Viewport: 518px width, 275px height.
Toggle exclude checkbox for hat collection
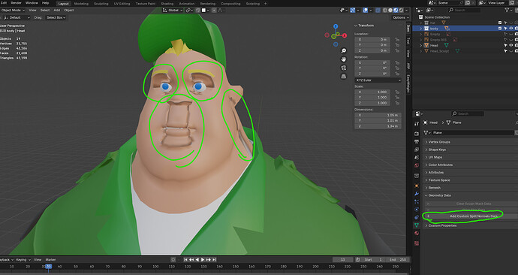pos(500,23)
